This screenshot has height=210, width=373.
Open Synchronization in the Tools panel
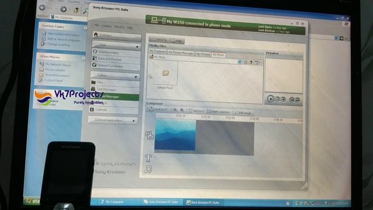point(116,52)
